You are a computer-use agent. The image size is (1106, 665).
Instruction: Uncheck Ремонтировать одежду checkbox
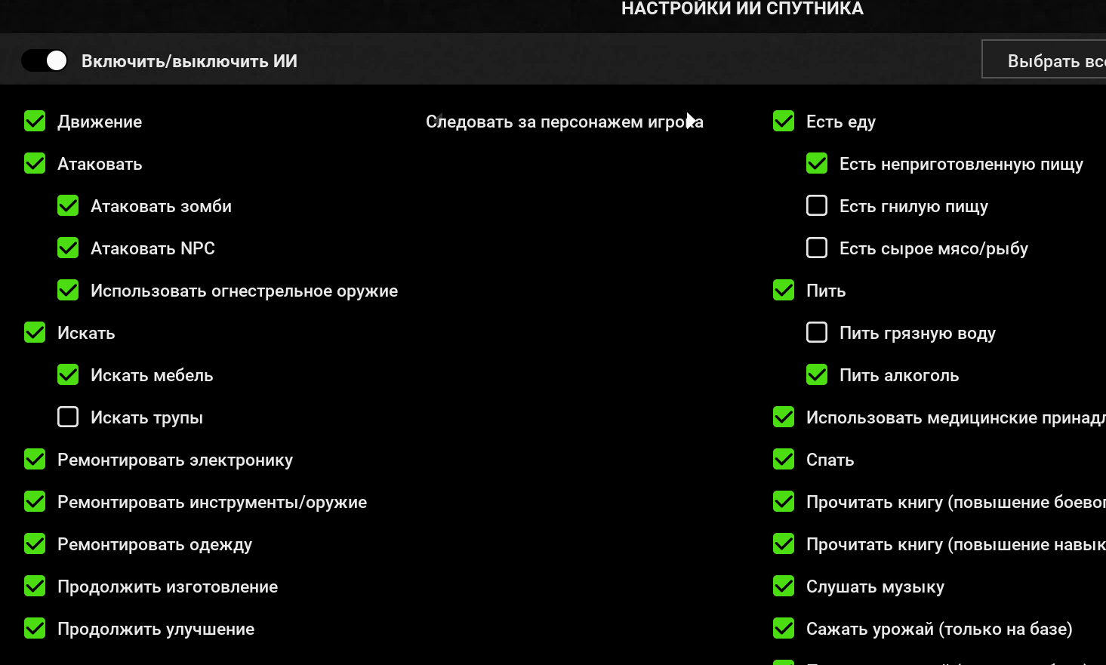[35, 544]
